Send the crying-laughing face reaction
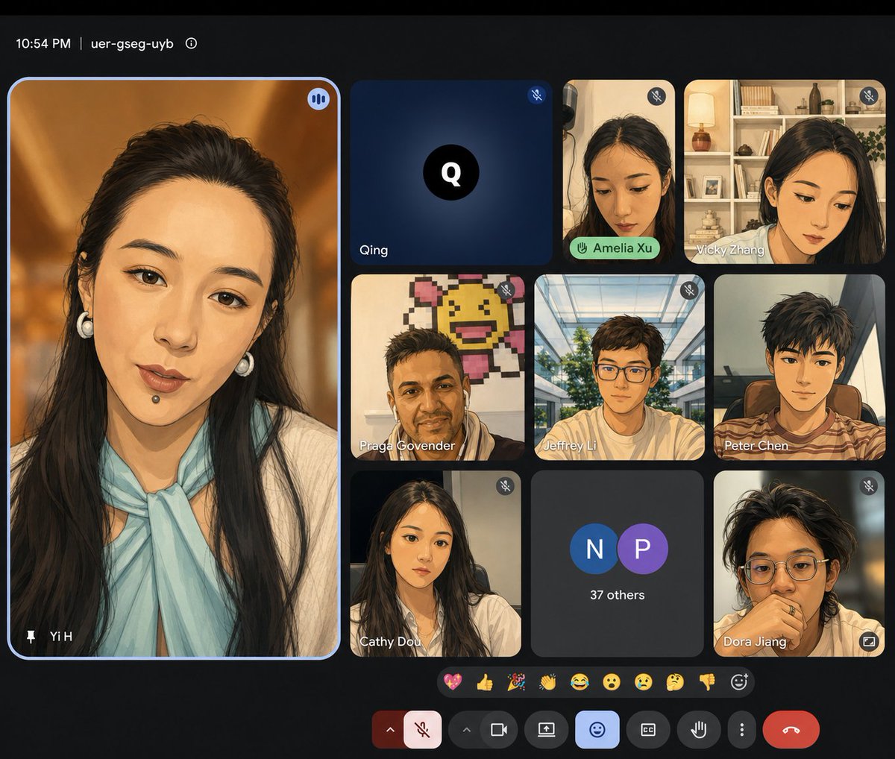The height and width of the screenshot is (759, 895). coord(580,681)
